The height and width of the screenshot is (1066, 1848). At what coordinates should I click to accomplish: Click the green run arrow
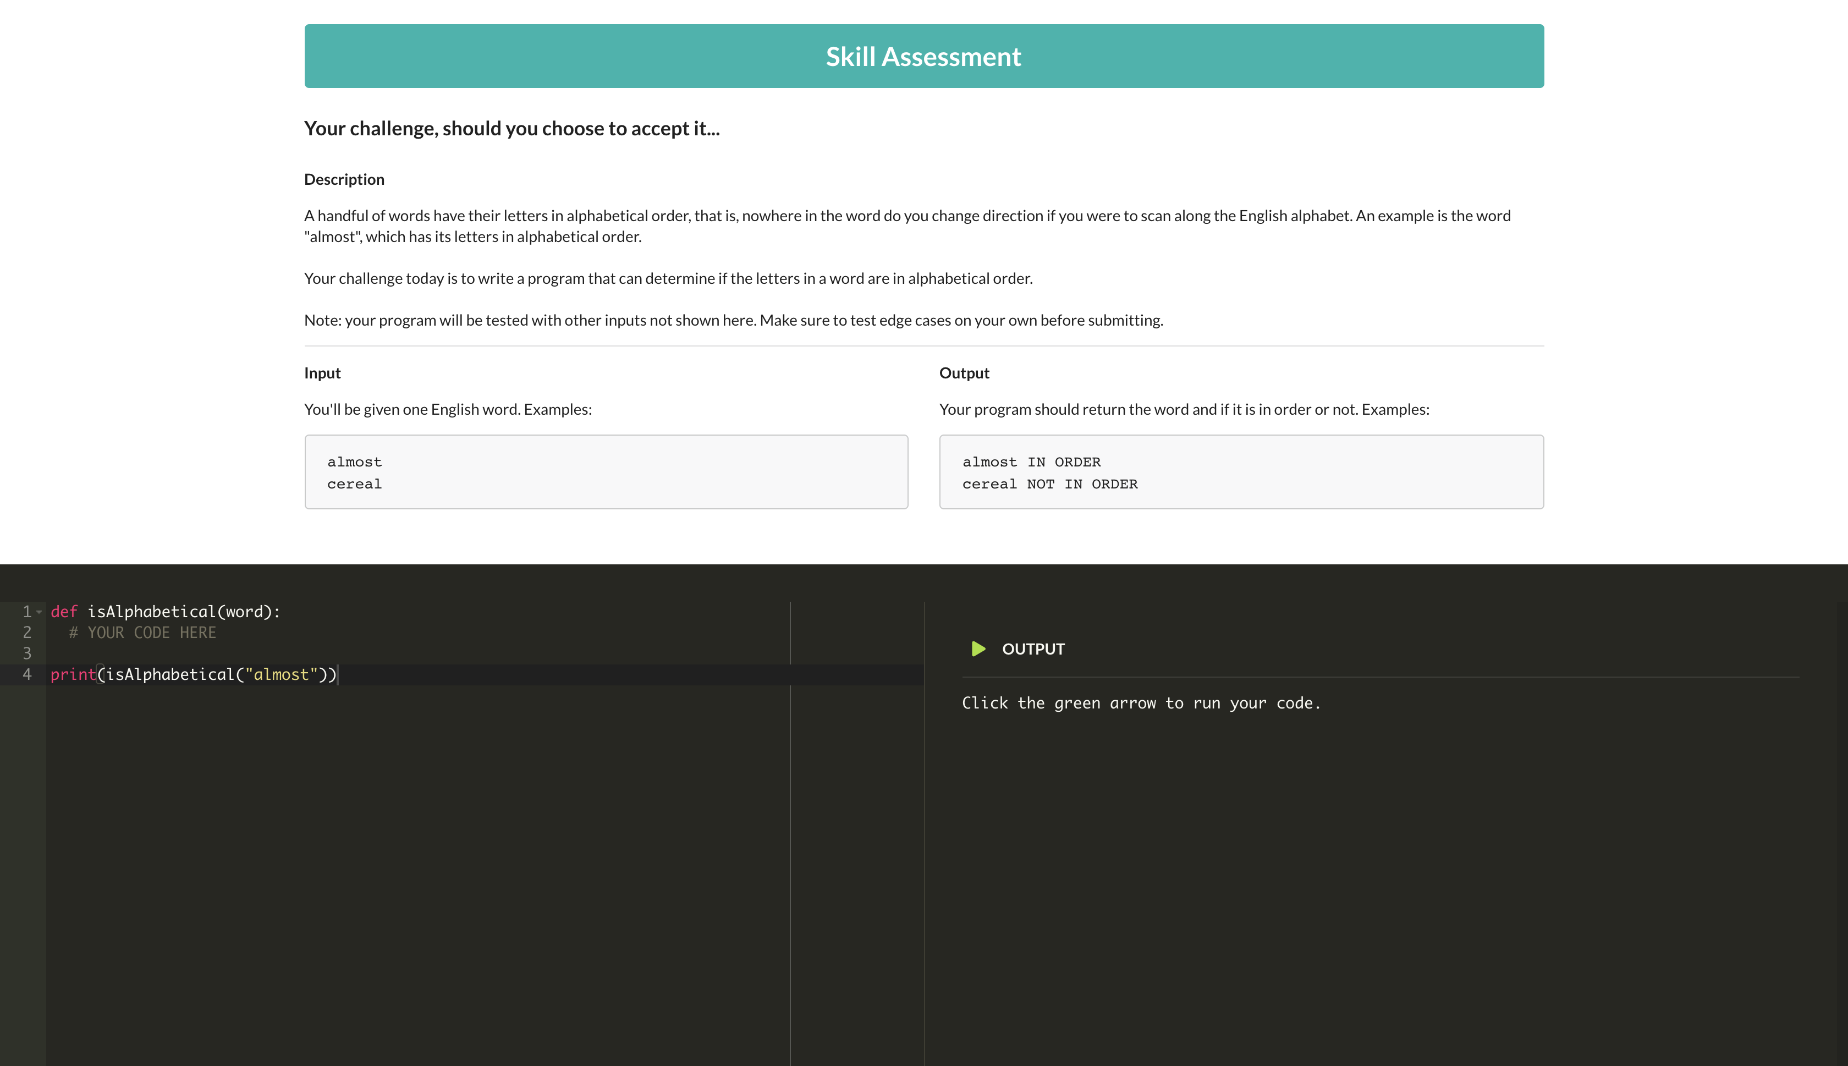(x=978, y=649)
